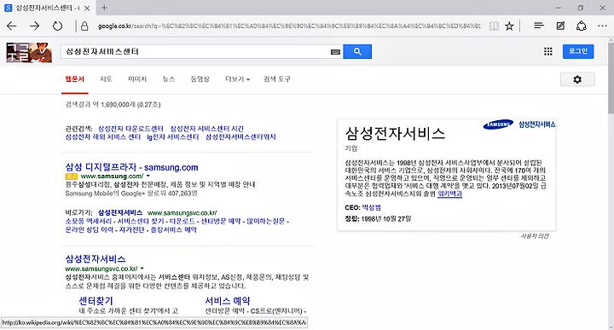Viewport: 614px width, 330px height.
Task: Open the 센터찾기 sub-link
Action: point(96,301)
